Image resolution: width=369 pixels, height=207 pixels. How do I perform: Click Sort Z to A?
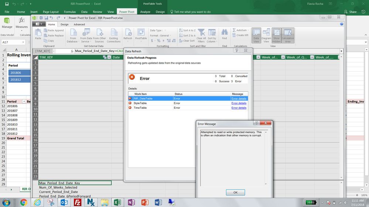[187, 35]
